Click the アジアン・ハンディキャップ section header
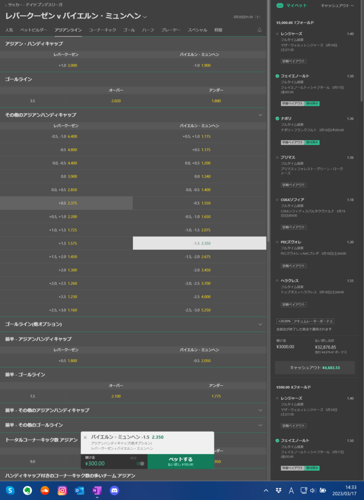Viewport: 364px width, 500px height. (x=133, y=43)
